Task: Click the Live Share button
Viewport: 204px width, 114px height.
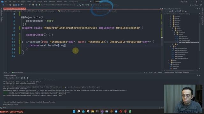Action: (x=193, y=5)
